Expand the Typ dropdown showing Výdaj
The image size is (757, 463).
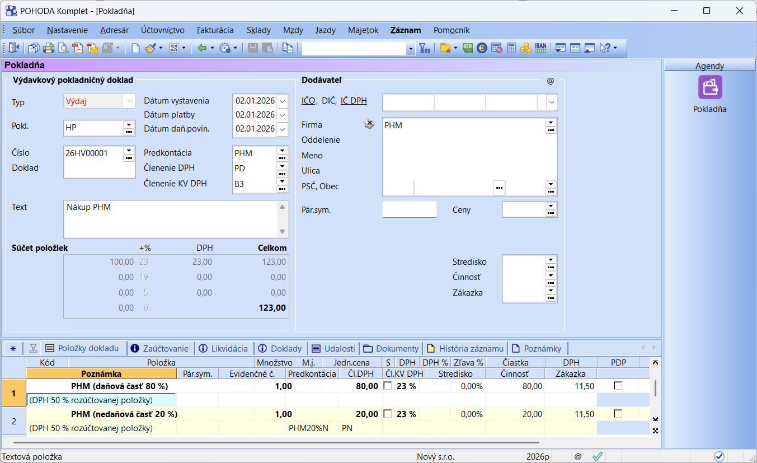pos(130,101)
